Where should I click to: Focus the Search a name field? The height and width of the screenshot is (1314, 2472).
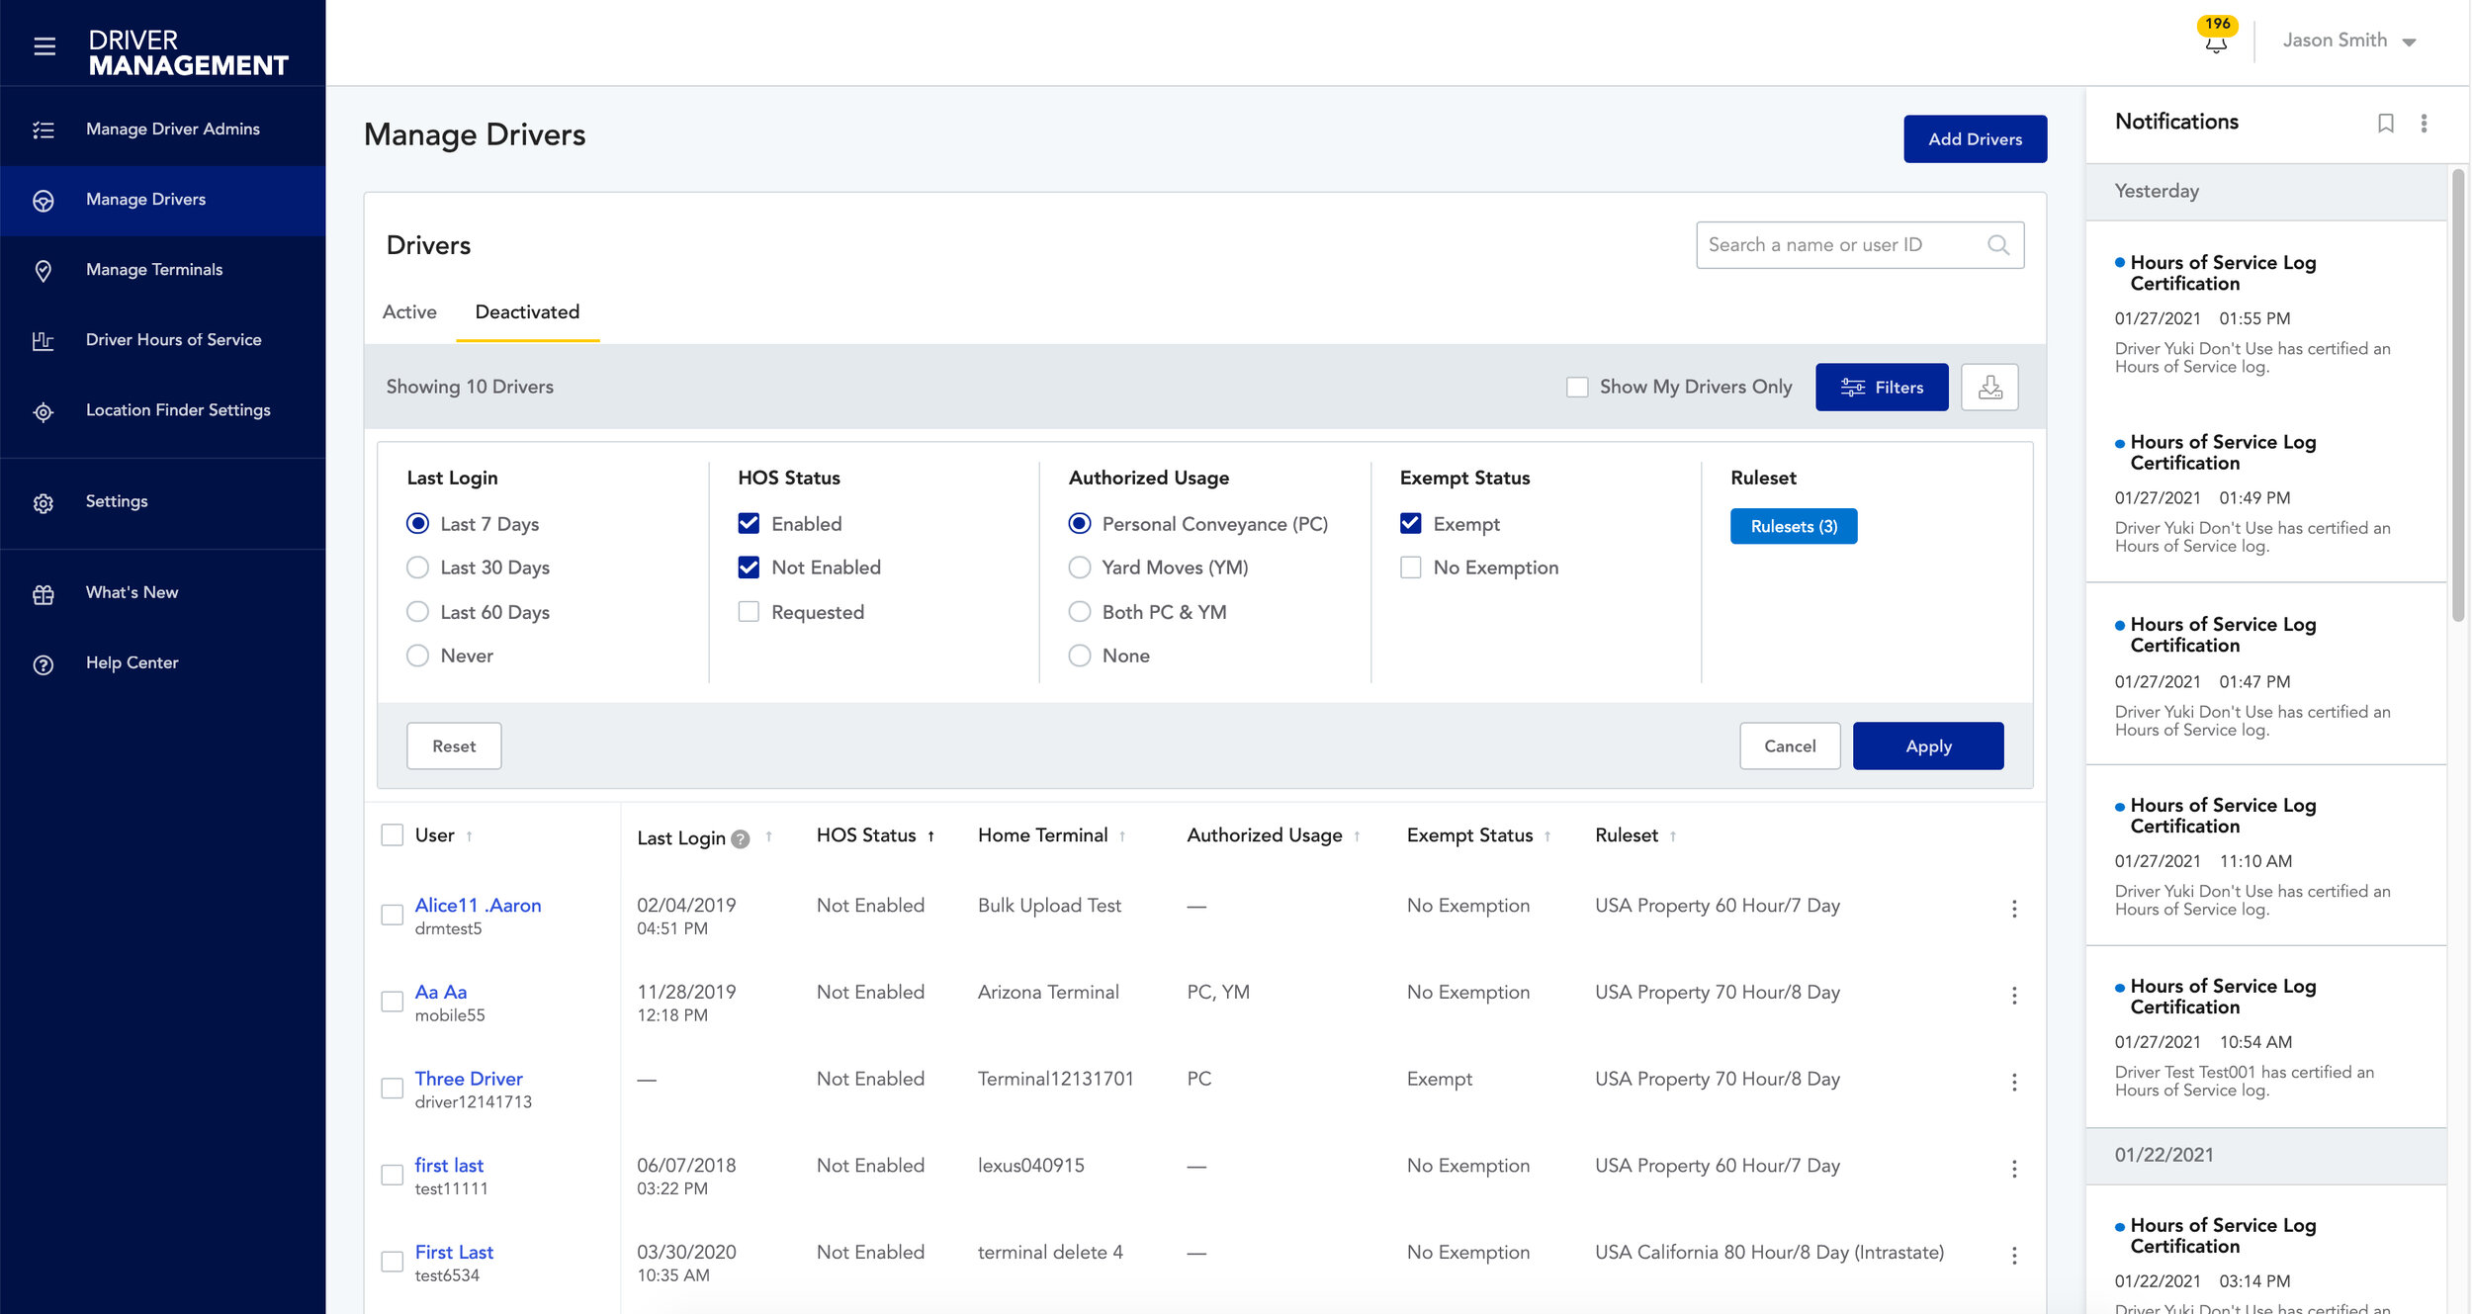point(1839,245)
